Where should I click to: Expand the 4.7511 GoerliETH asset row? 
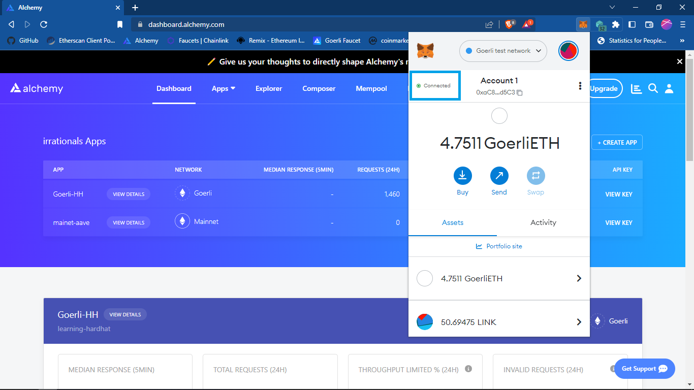tap(499, 278)
